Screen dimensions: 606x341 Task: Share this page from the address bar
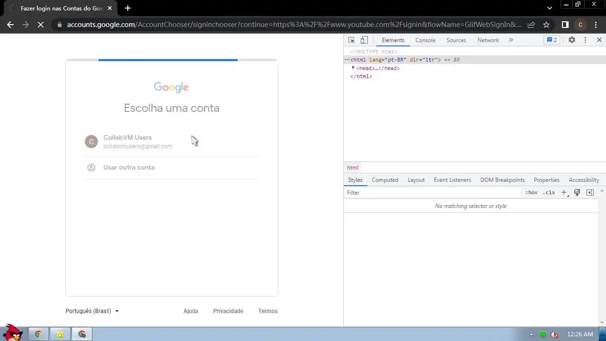pos(531,25)
